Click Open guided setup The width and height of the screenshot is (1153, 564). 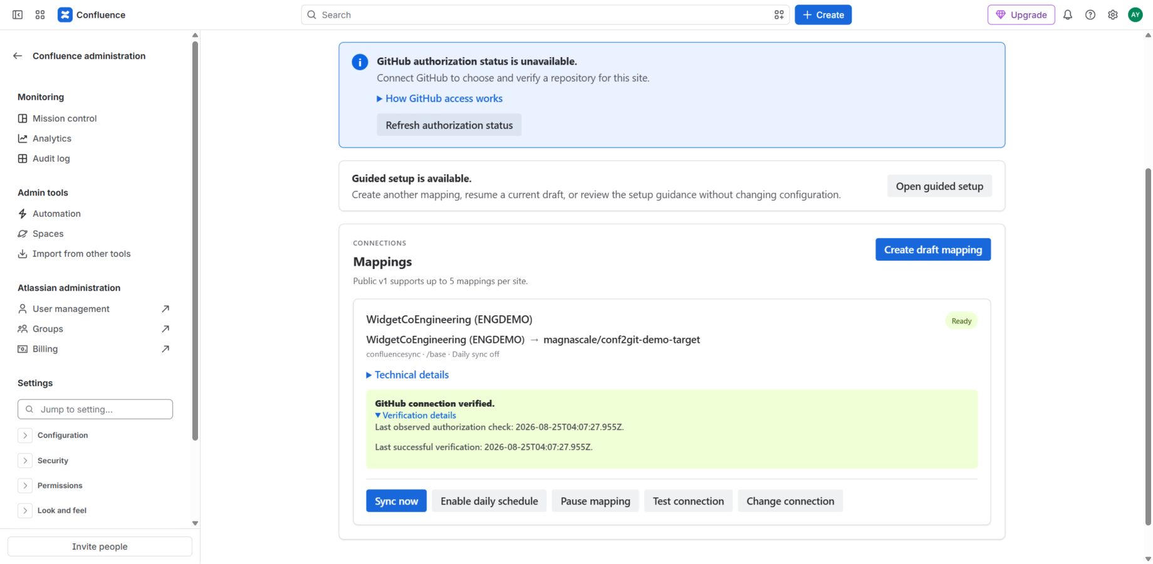coord(939,186)
